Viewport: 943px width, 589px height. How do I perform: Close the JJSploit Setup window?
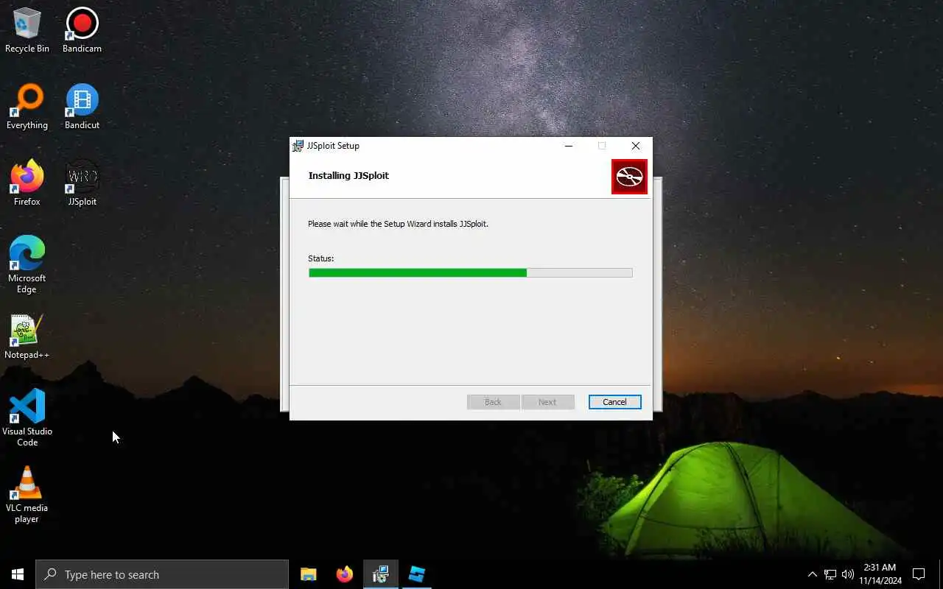pos(635,146)
